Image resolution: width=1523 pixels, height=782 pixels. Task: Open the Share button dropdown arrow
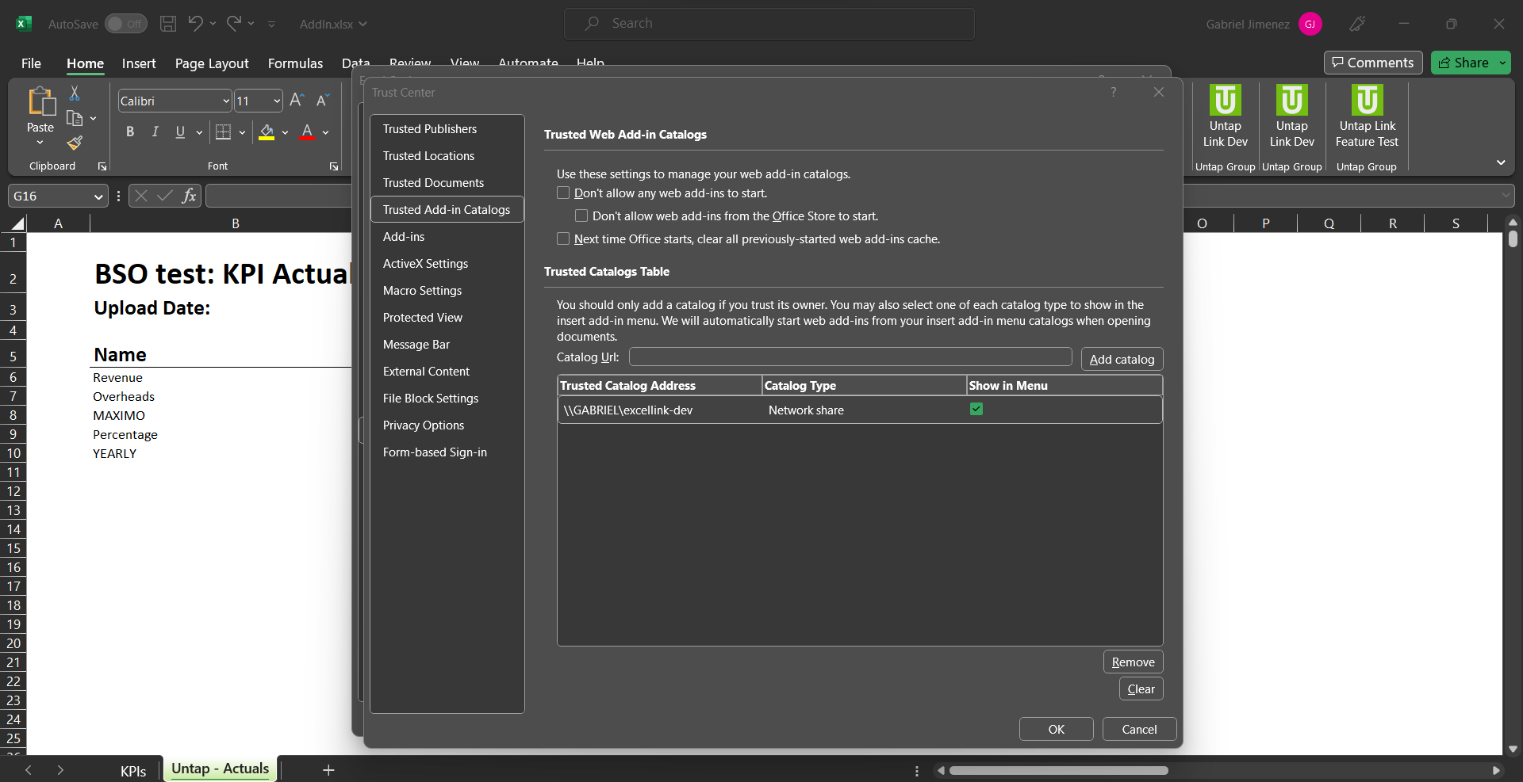point(1502,63)
